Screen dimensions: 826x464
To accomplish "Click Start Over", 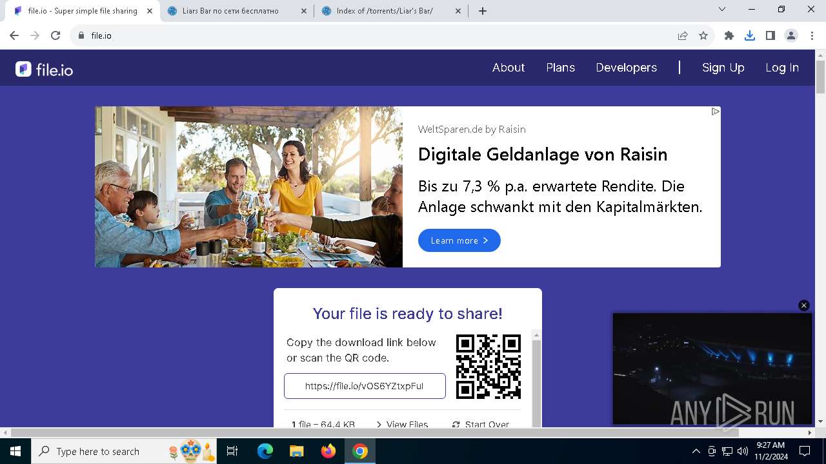I will click(480, 424).
